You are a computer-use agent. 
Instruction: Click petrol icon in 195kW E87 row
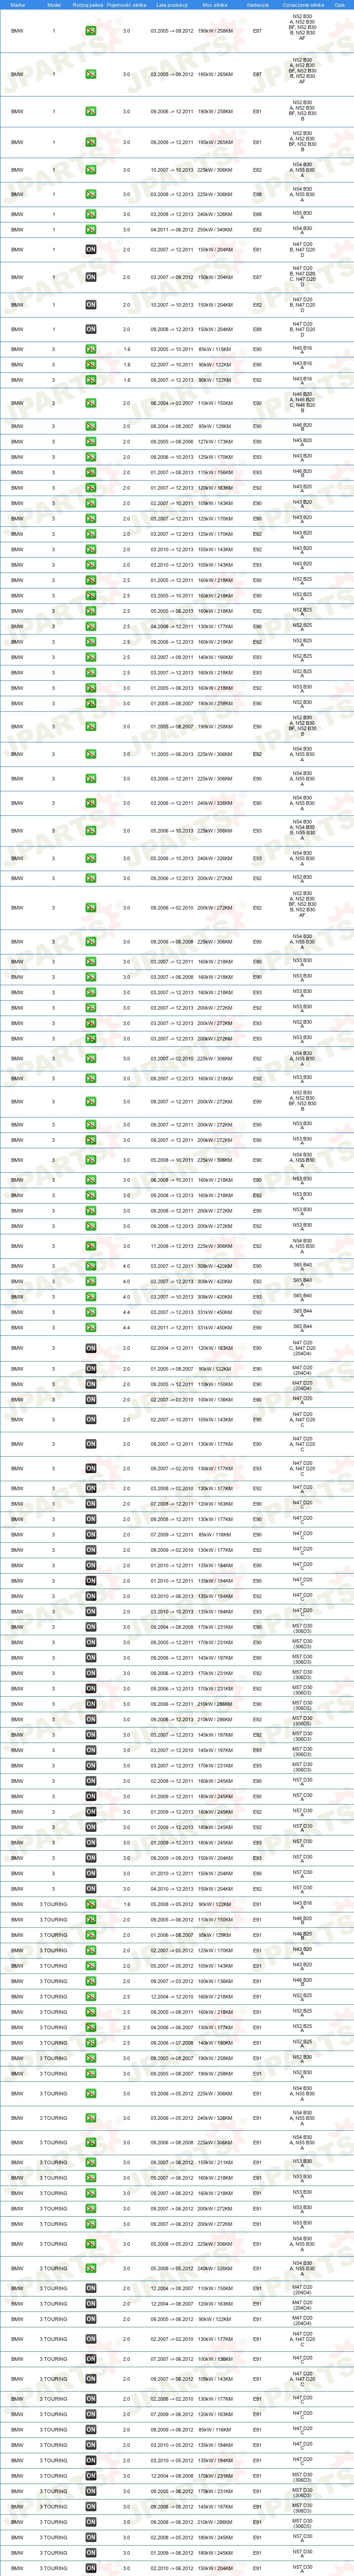[x=91, y=74]
